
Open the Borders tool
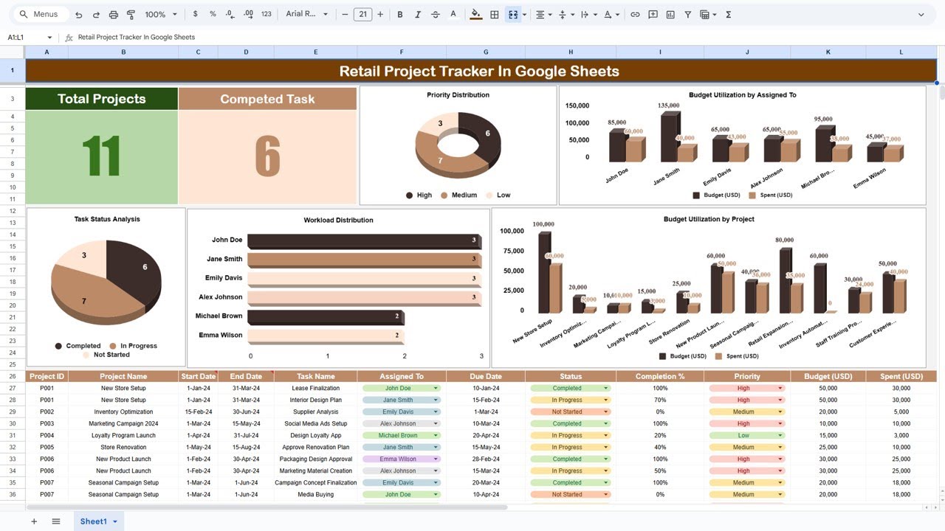(495, 14)
